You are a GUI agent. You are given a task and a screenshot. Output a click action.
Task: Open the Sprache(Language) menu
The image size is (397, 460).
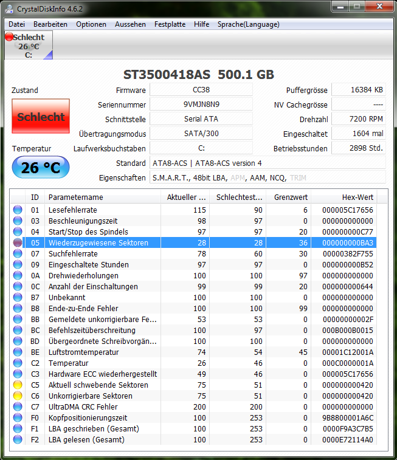coord(249,24)
